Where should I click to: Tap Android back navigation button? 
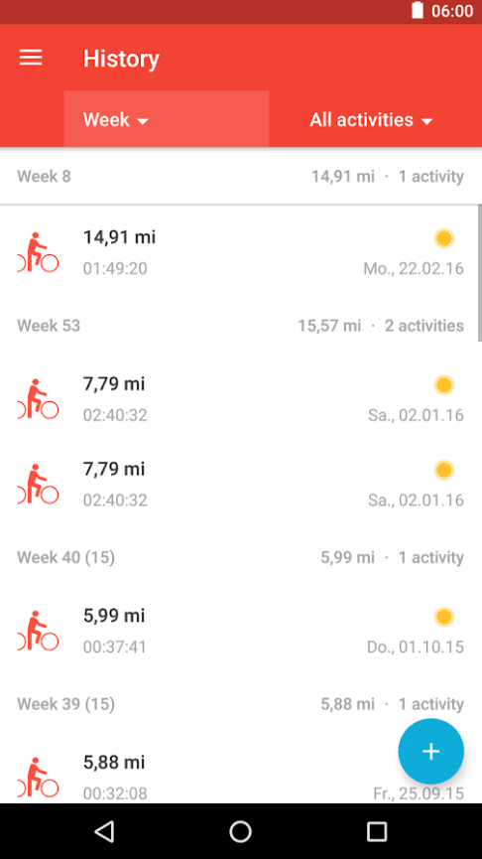104,831
